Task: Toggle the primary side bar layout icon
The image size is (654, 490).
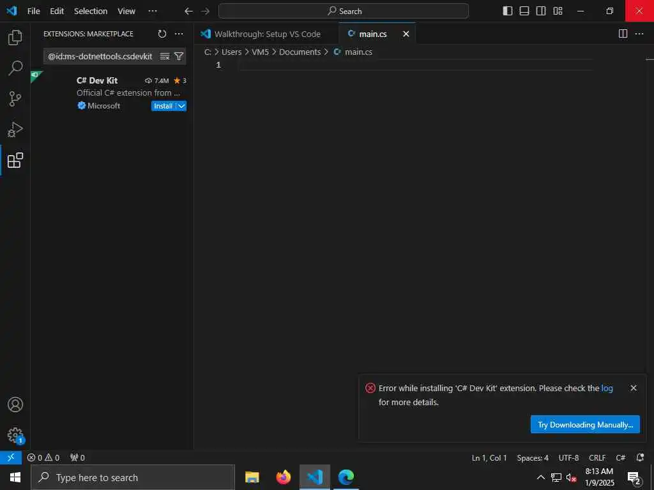Action: point(508,11)
